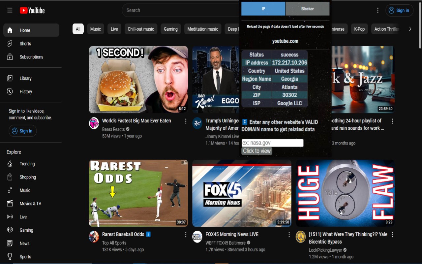The height and width of the screenshot is (264, 422).
Task: Switch to the IP tab in extension popup
Action: (x=263, y=9)
